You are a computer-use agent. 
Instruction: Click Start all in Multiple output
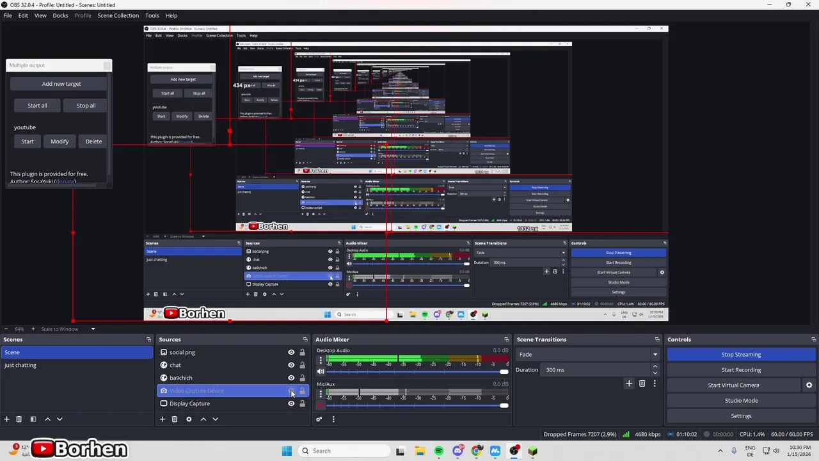click(37, 106)
